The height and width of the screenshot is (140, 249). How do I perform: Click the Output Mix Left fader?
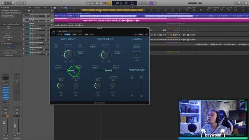(x=132, y=96)
